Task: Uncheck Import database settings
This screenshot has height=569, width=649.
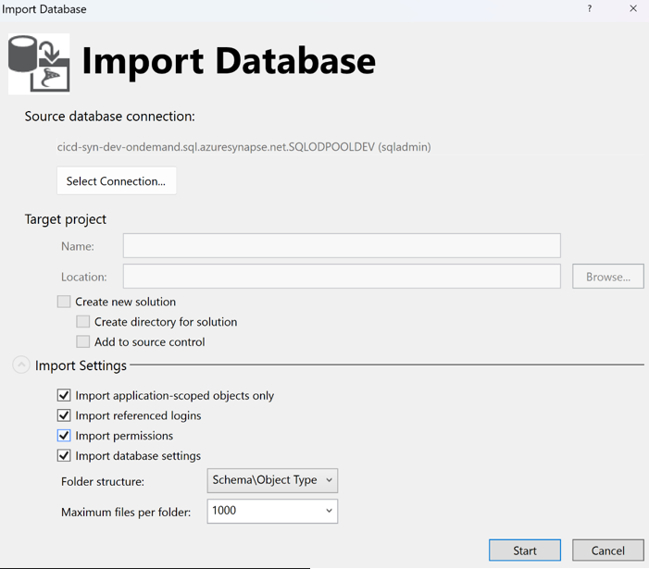Action: pyautogui.click(x=64, y=456)
